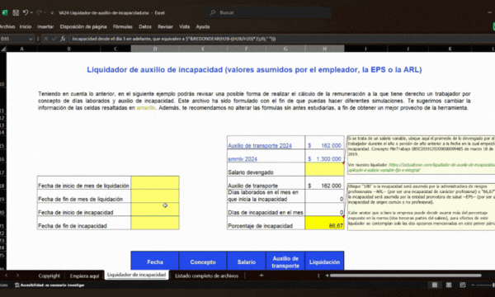Select yellow Salario devengado input cell
The image size is (495, 297).
tap(324, 169)
